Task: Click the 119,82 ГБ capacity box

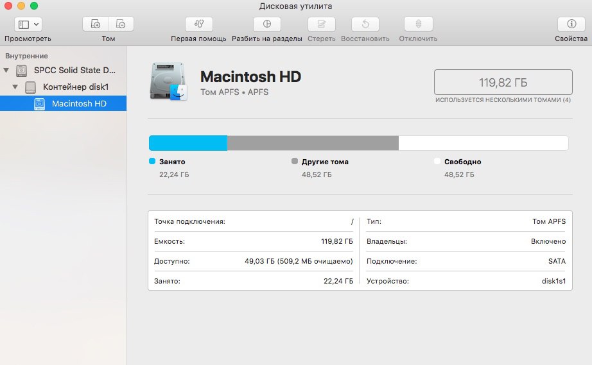Action: 503,82
